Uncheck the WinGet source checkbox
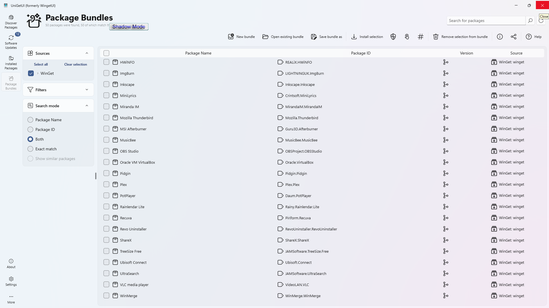This screenshot has height=308, width=549. 31,73
